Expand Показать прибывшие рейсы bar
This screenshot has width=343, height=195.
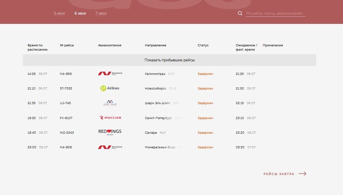click(x=170, y=60)
